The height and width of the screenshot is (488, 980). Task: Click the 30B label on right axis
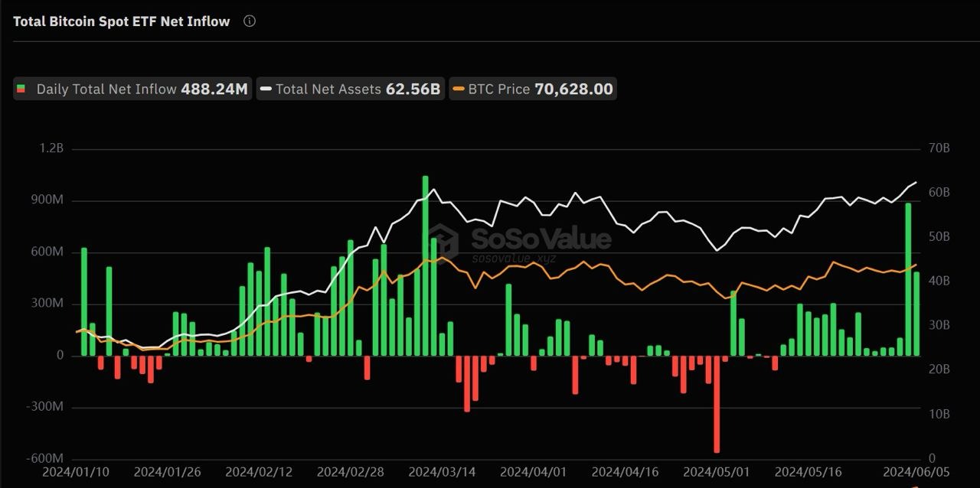click(x=939, y=325)
